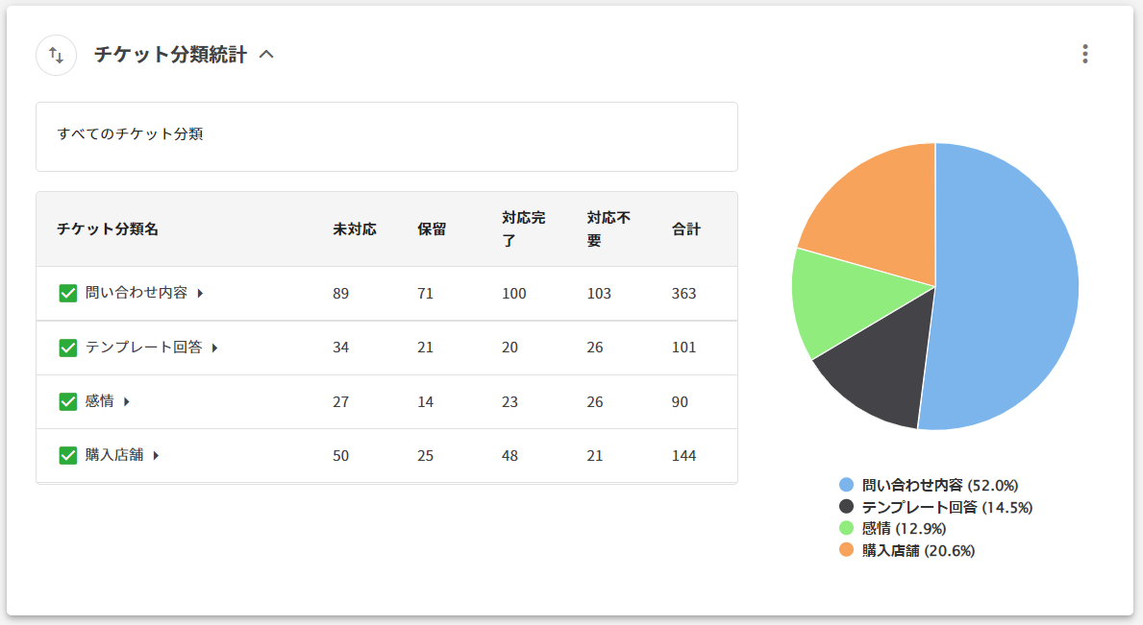Click the sort arrows icon button
The image size is (1143, 625).
coord(56,56)
